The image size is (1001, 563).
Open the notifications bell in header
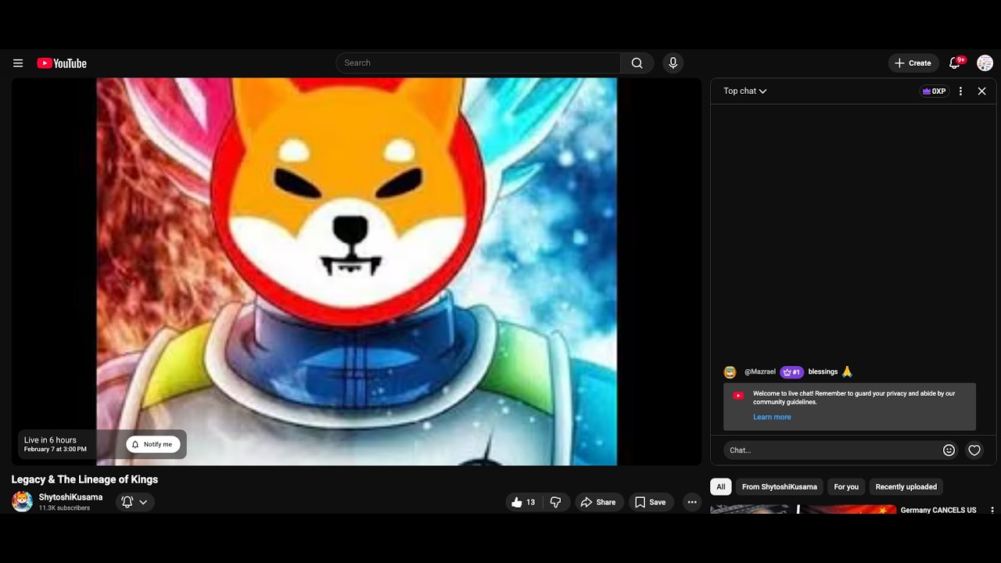[956, 63]
